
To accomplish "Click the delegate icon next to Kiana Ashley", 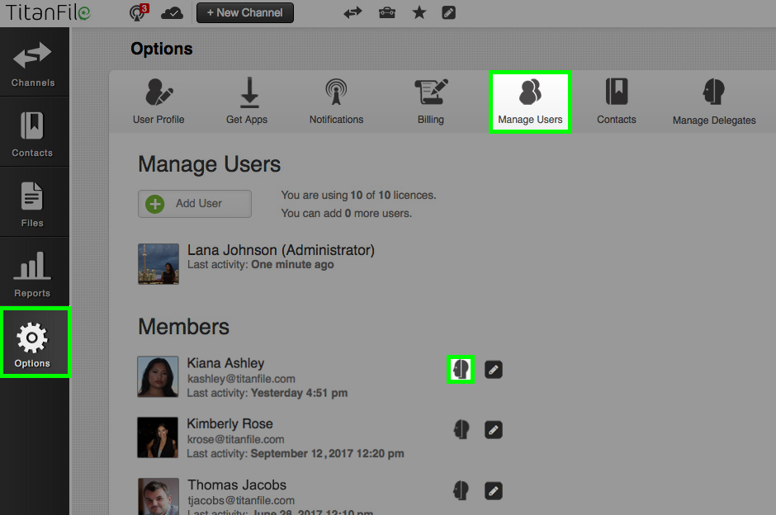I will point(461,369).
